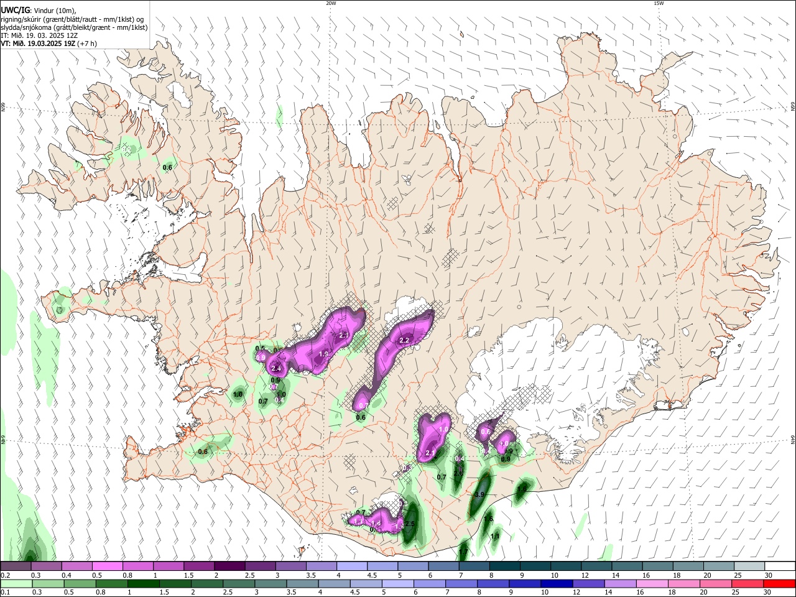This screenshot has height=597, width=796.
Task: Click the light pink 16–18 rain legend swatch
Action: point(652,583)
